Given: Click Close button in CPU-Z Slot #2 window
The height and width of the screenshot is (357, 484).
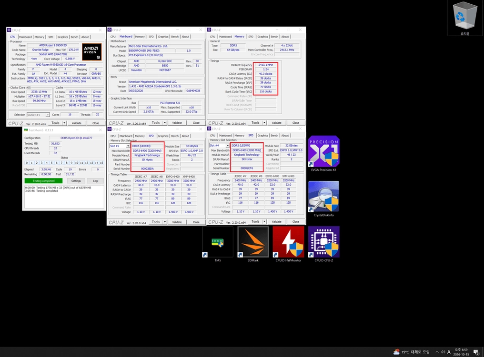Looking at the screenshot, I should tap(196, 222).
